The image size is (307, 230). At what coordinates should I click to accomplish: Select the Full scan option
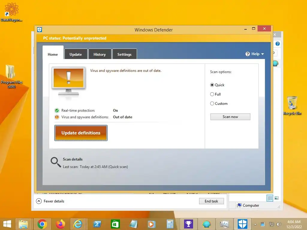click(x=215, y=94)
